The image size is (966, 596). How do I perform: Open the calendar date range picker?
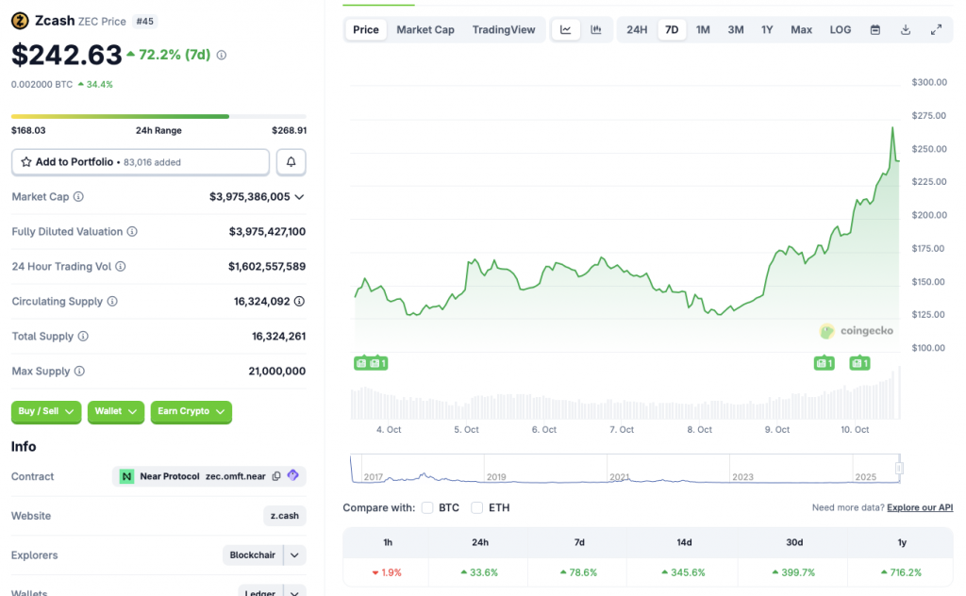(874, 29)
